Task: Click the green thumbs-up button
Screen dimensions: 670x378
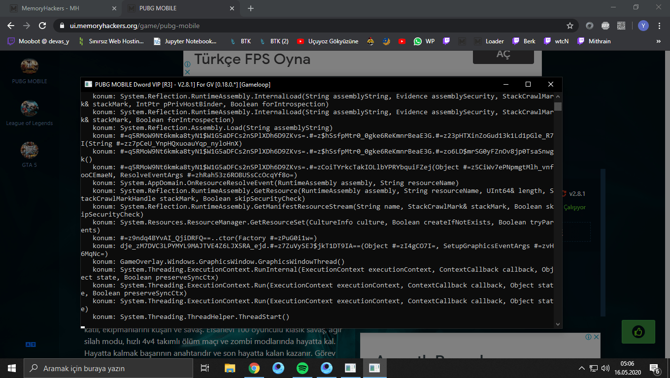Action: coord(638,332)
